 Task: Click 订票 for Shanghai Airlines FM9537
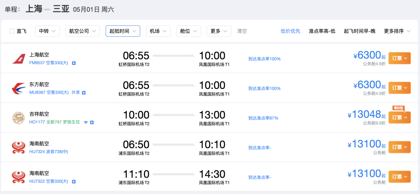[400, 58]
